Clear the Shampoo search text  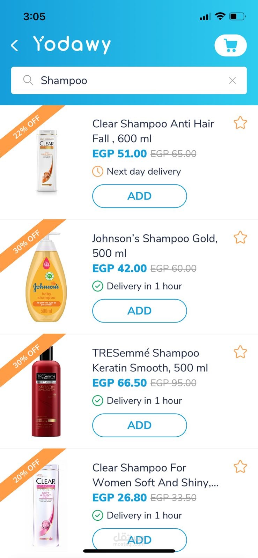click(x=232, y=81)
